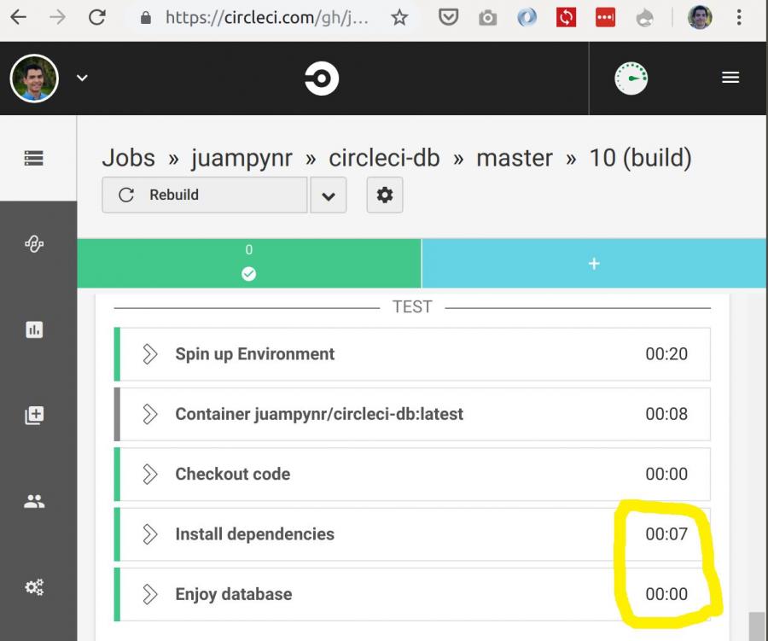
Task: Expand the Install dependencies step
Action: (x=412, y=534)
